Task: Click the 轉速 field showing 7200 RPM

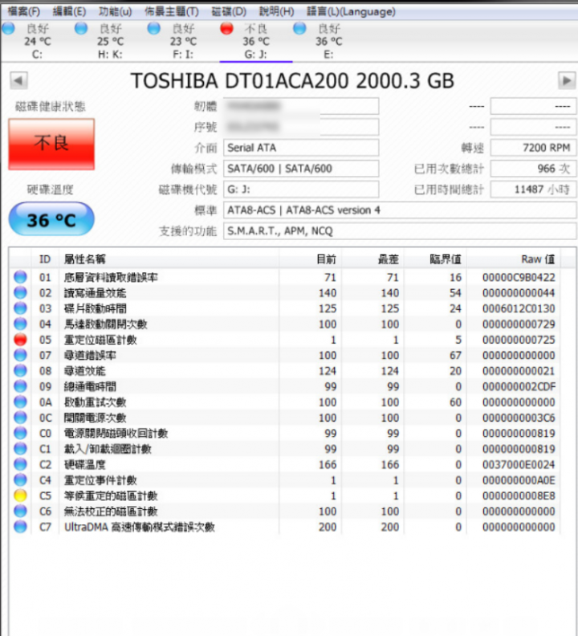Action: click(533, 148)
